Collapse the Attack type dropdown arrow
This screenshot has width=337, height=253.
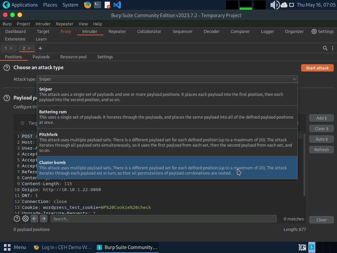[294, 79]
